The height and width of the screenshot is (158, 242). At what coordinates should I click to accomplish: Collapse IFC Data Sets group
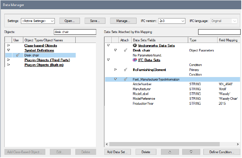(108, 60)
